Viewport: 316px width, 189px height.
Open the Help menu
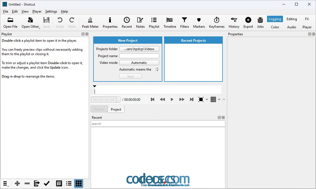coord(64,11)
